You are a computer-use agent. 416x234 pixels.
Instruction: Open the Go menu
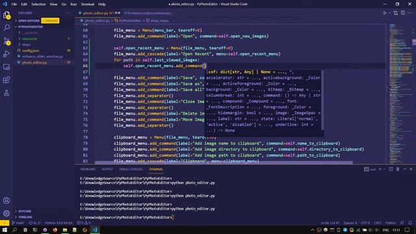[x=64, y=5]
